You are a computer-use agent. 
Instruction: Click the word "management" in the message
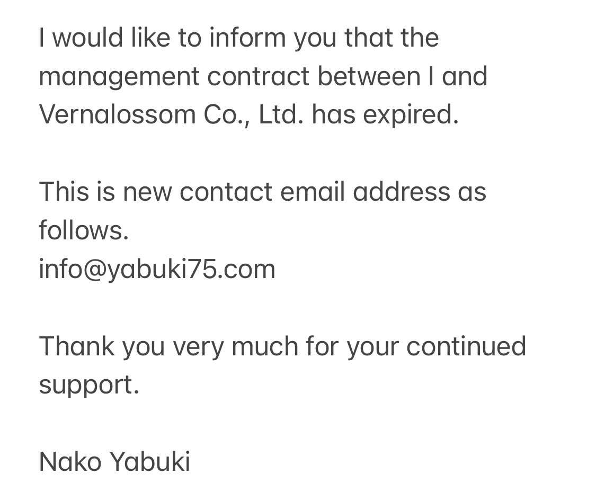click(x=119, y=76)
